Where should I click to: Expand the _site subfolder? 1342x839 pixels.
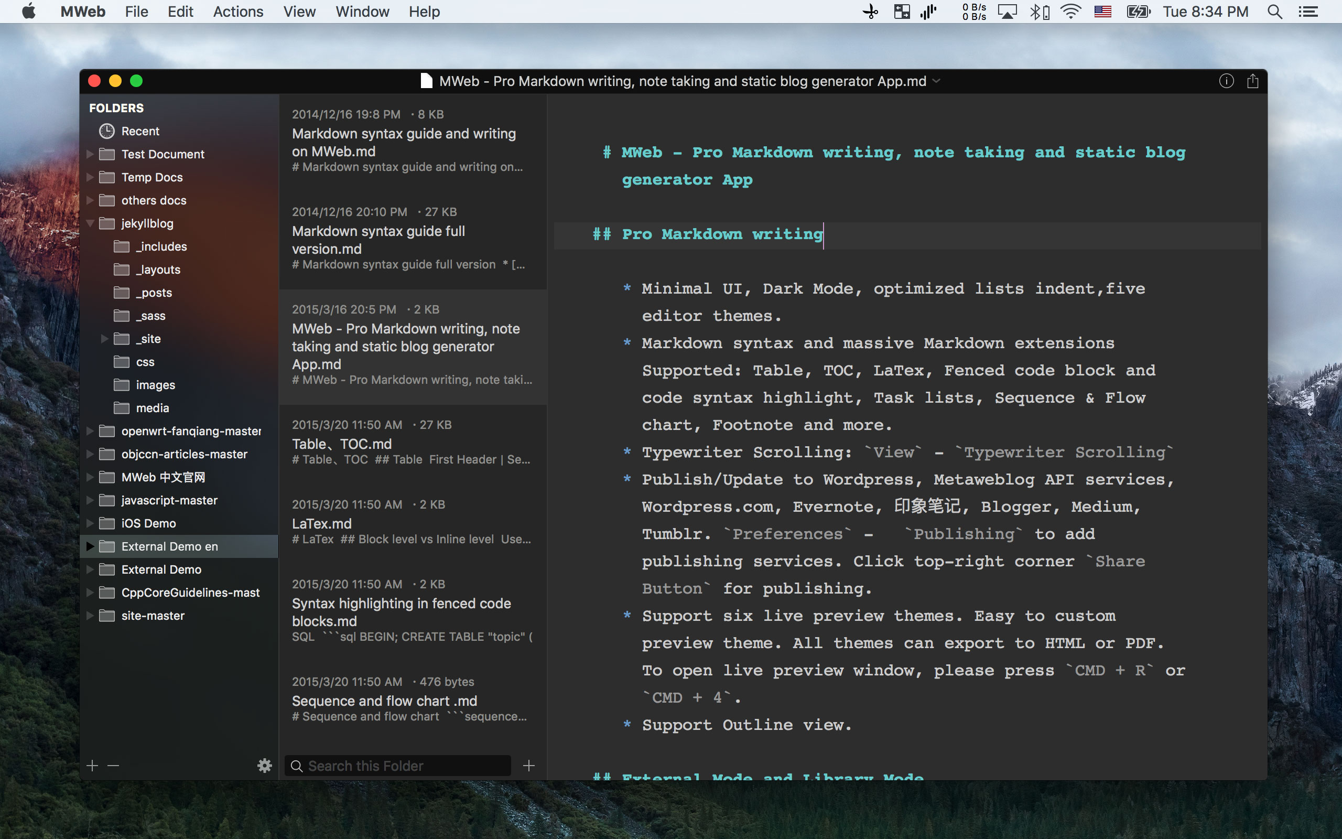coord(104,339)
